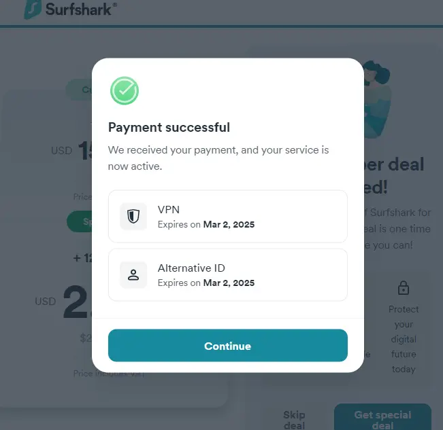443x430 pixels.
Task: Click the VPN shield icon
Action: click(133, 216)
